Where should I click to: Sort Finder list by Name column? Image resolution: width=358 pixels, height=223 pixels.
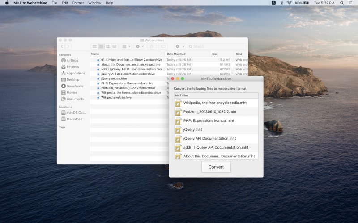(127, 54)
